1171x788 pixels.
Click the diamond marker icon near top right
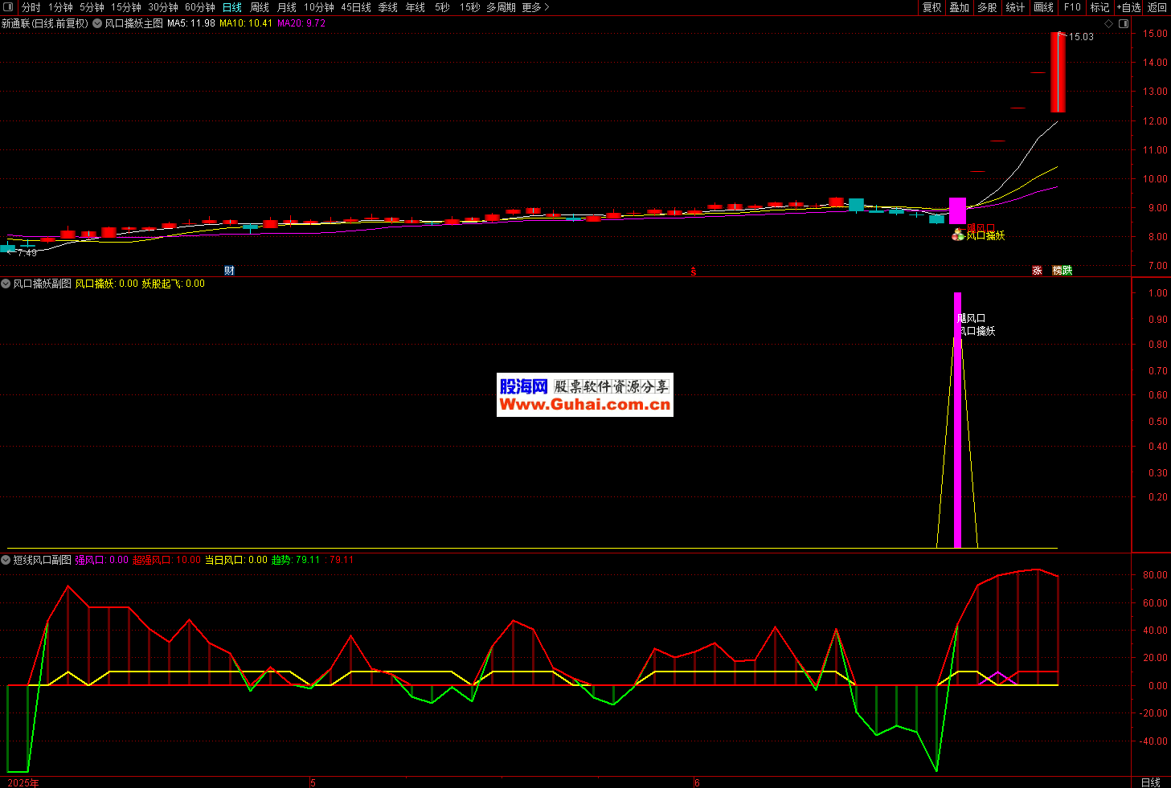coord(1109,24)
